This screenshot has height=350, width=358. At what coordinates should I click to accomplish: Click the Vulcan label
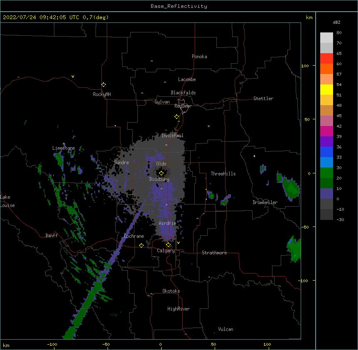pos(226,329)
